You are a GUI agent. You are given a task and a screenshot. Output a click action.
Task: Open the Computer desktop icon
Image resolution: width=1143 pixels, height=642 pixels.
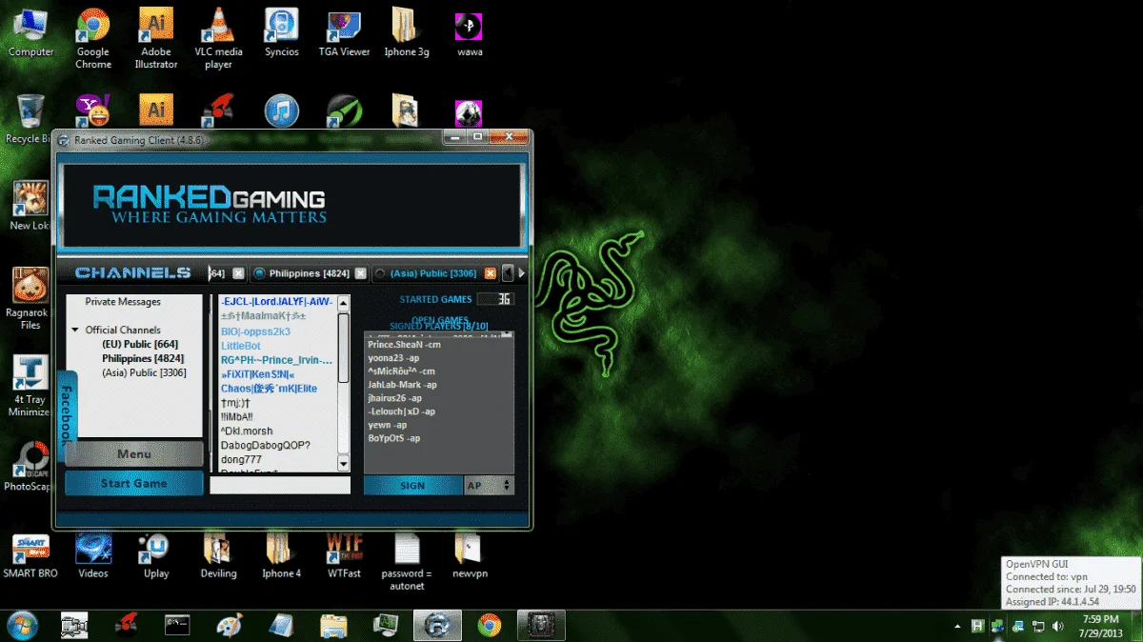click(x=30, y=33)
